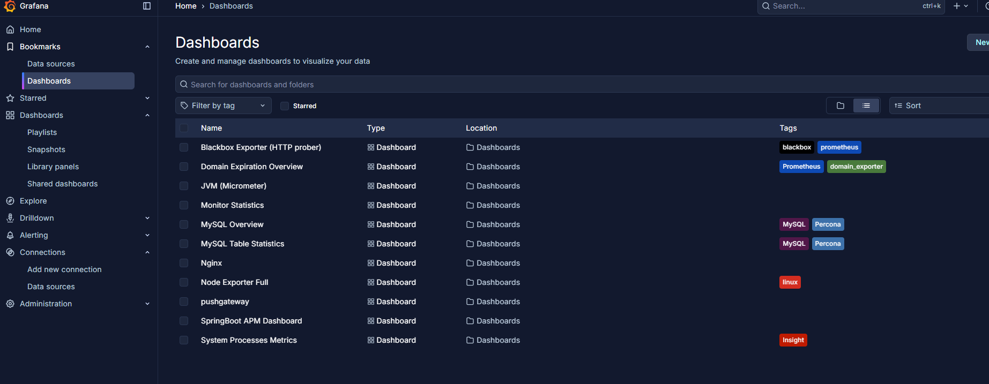The width and height of the screenshot is (989, 384).
Task: Click the linux tag
Action: [790, 282]
